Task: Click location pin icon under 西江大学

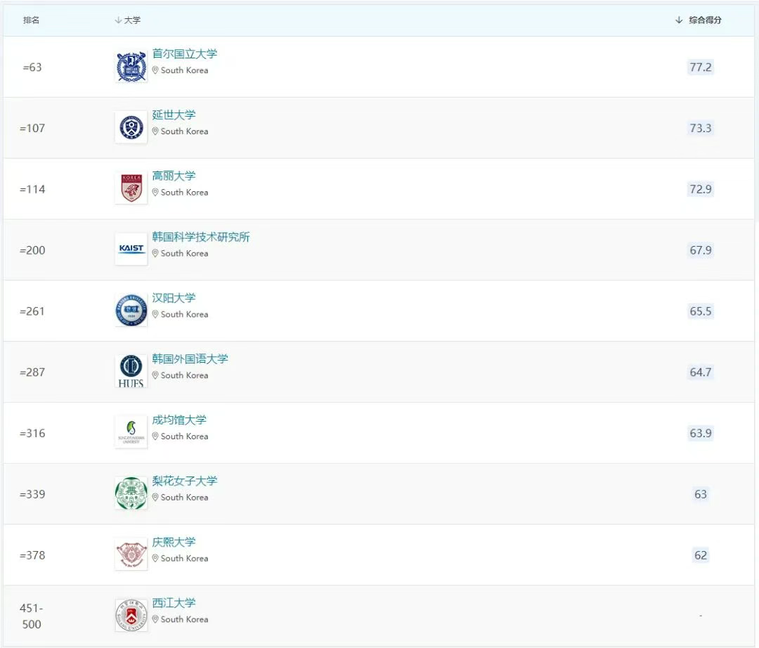Action: click(x=155, y=619)
